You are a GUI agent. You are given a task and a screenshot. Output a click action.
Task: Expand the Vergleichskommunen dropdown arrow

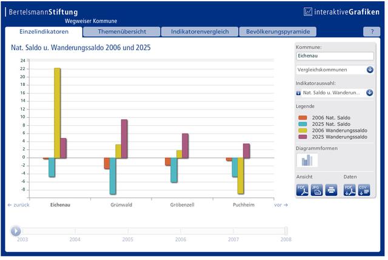pos(370,70)
